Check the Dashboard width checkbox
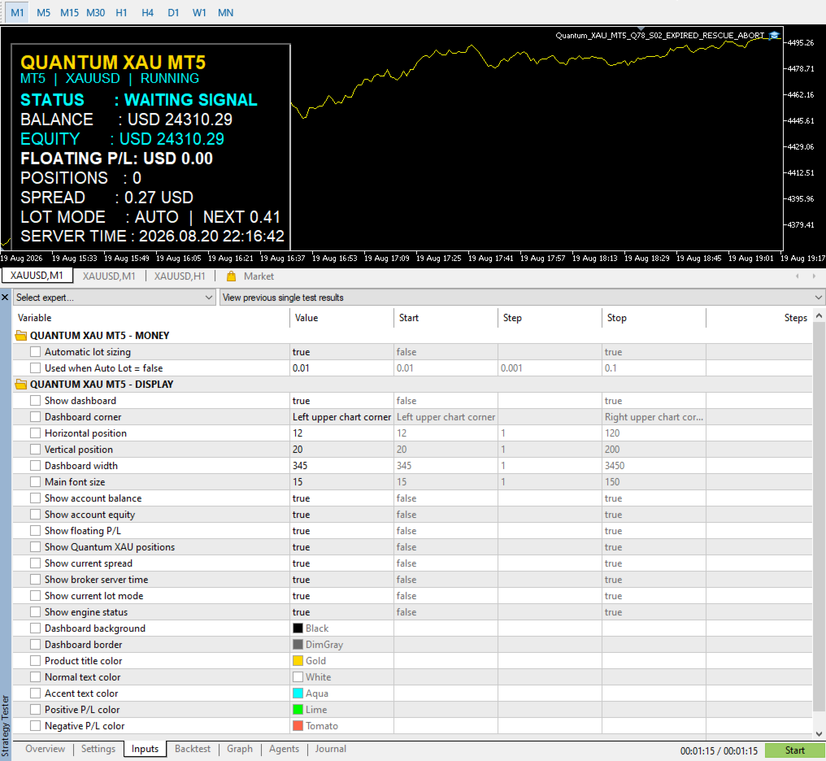This screenshot has width=826, height=761. (35, 466)
